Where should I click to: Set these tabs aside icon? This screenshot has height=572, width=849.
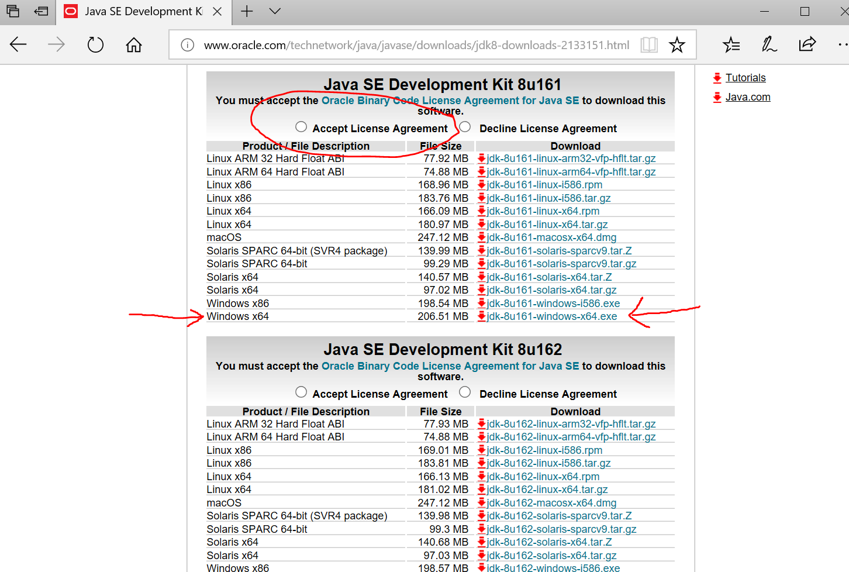(41, 11)
